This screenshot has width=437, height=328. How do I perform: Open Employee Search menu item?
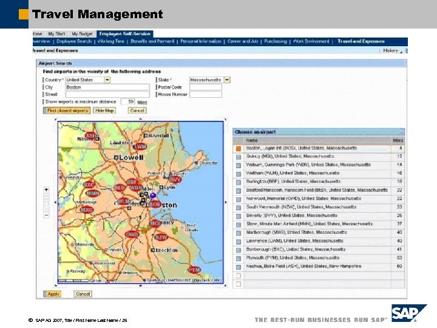coord(74,41)
